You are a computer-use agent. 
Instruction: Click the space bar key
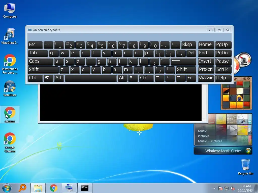click(x=91, y=78)
